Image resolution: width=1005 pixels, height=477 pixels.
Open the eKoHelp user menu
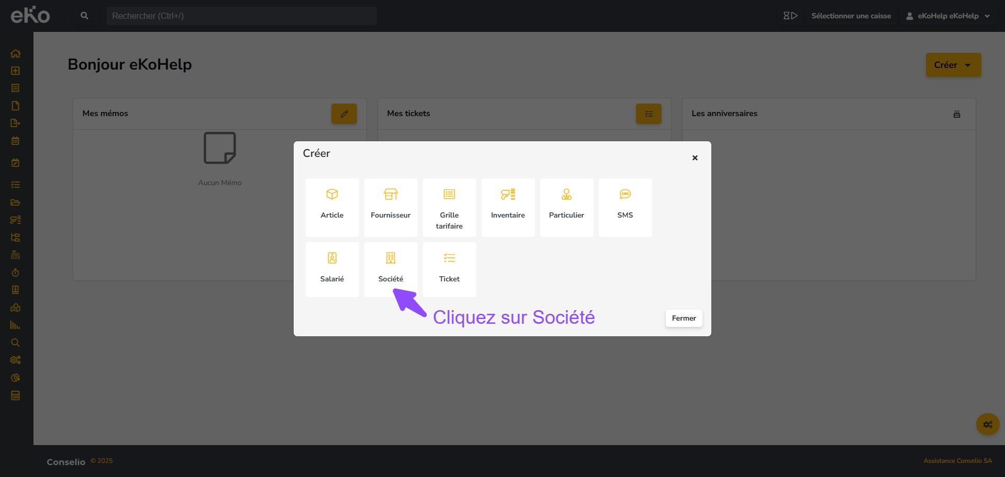click(x=947, y=16)
